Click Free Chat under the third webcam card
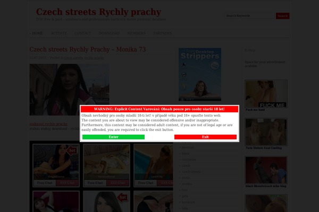Viewport: 319px width, 212px height. (x=146, y=183)
